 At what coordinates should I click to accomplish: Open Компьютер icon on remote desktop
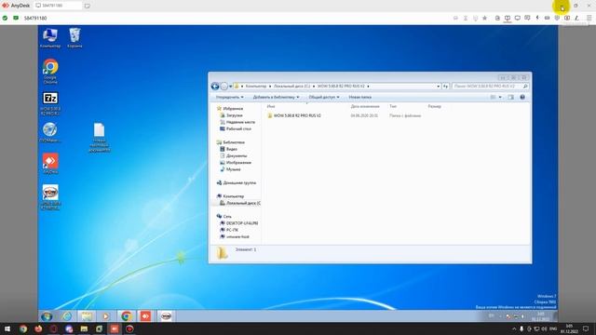(x=50, y=37)
